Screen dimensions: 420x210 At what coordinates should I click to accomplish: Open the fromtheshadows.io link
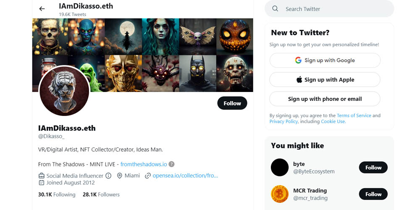(144, 164)
